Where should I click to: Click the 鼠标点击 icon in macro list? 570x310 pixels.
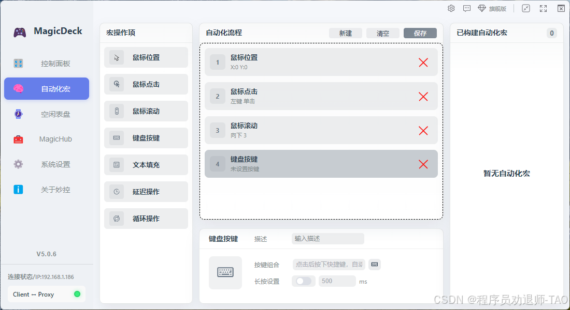[116, 84]
